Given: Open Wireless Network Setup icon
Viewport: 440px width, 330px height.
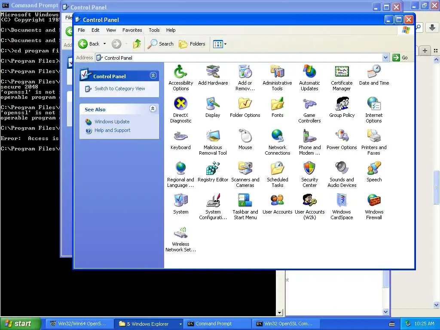Looking at the screenshot, I should 180,239.
